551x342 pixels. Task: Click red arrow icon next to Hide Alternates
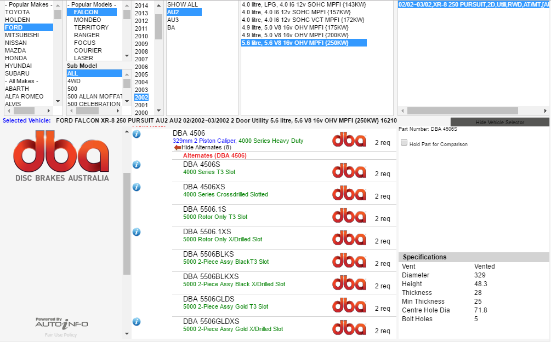tap(177, 148)
